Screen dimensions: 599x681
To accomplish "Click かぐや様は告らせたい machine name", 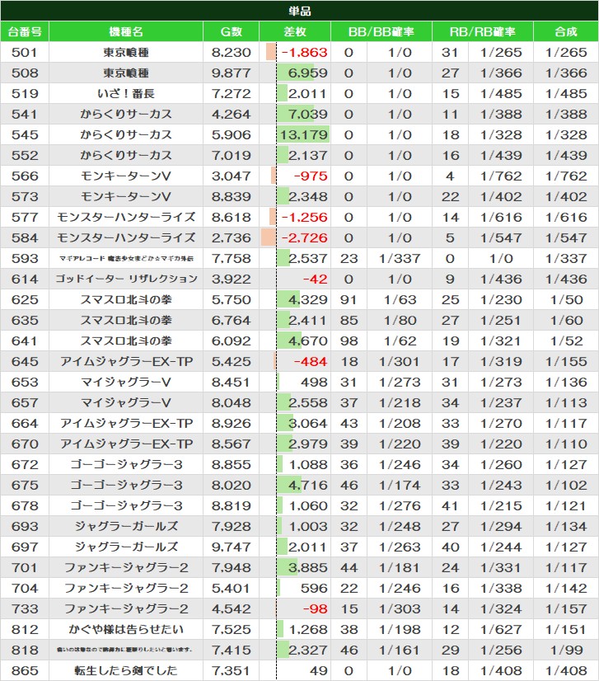I will (126, 630).
